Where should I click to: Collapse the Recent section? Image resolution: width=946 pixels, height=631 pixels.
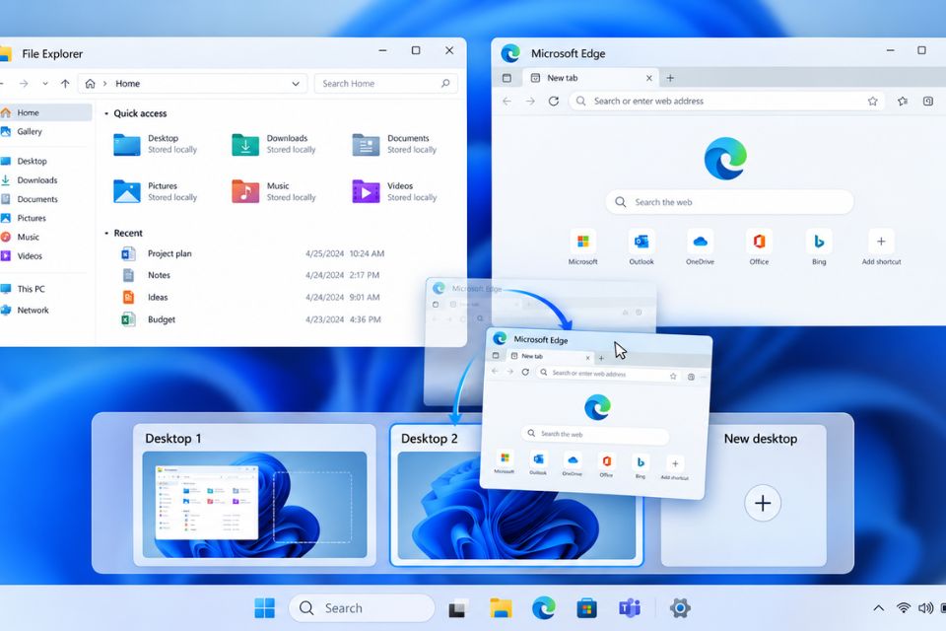[106, 233]
